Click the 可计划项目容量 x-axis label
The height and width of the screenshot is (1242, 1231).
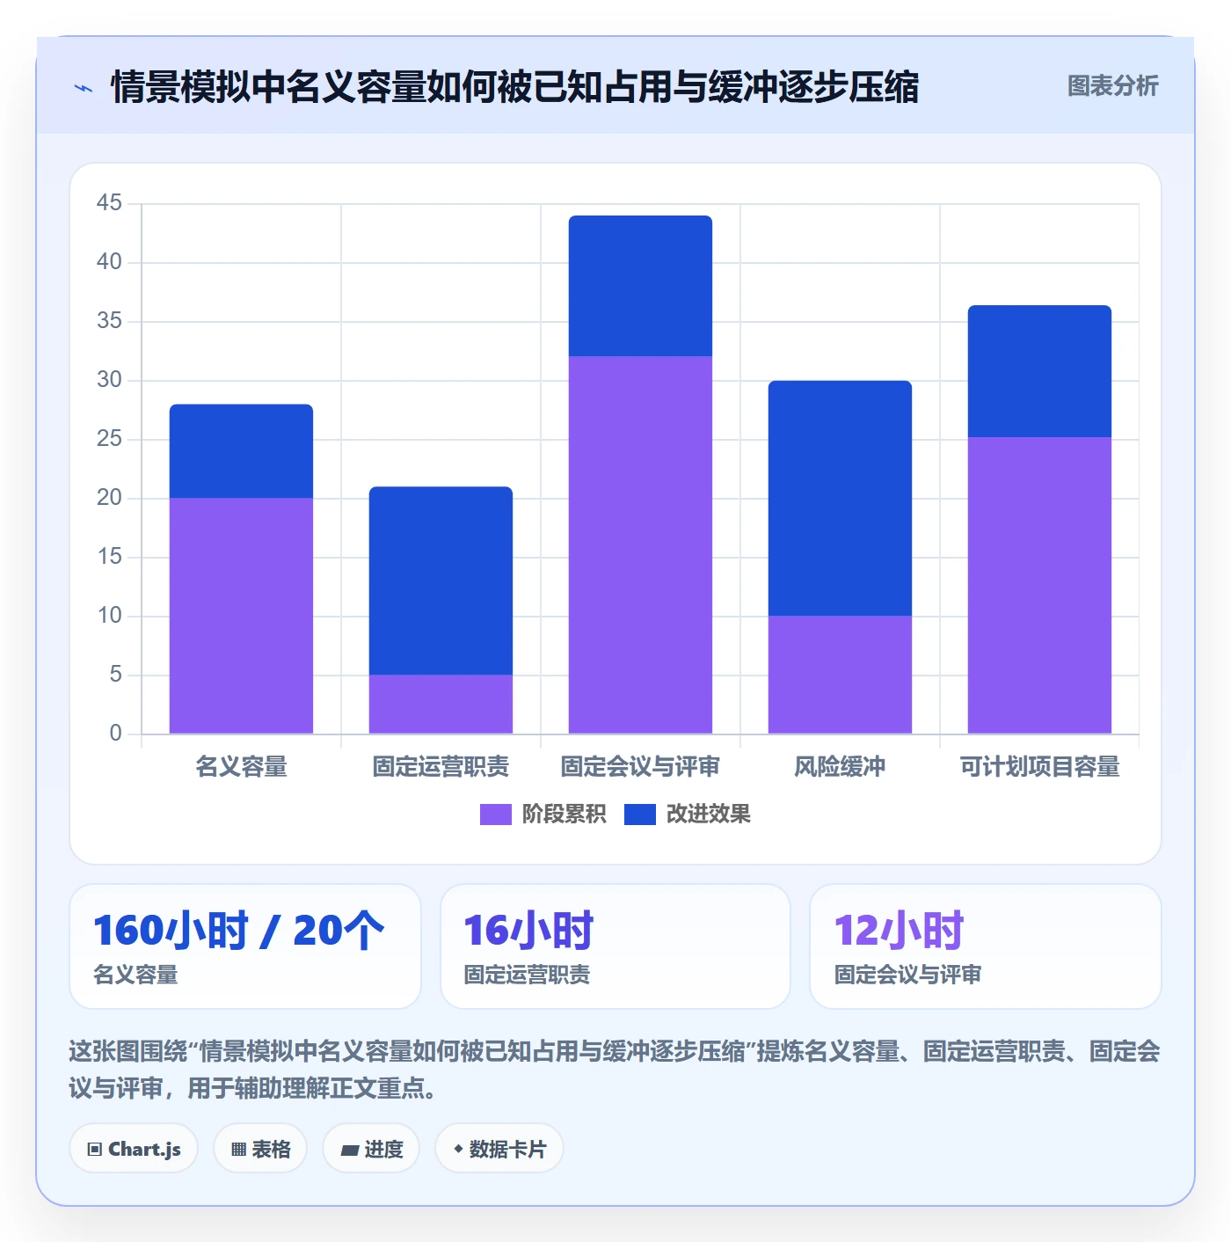click(x=1039, y=767)
